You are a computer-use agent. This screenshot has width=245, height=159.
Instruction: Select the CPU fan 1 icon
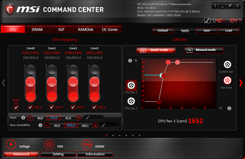pos(131,85)
